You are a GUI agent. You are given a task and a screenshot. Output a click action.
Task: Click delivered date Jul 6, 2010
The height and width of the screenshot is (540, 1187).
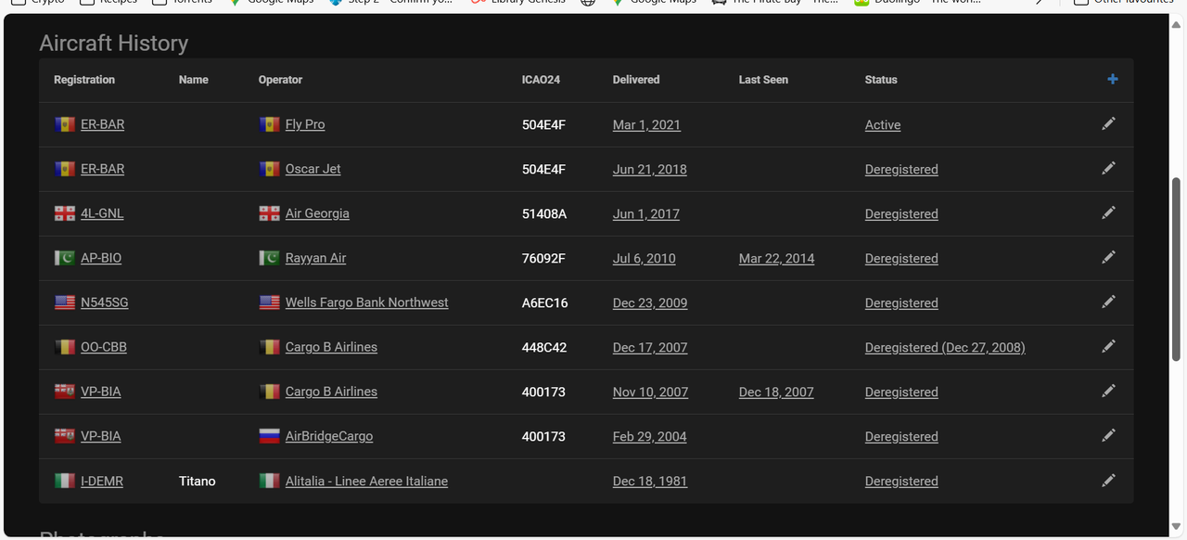tap(645, 258)
